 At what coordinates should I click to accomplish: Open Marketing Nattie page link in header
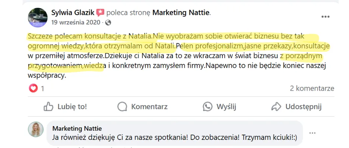pyautogui.click(x=181, y=13)
